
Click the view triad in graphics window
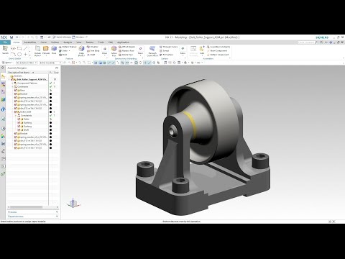73,204
